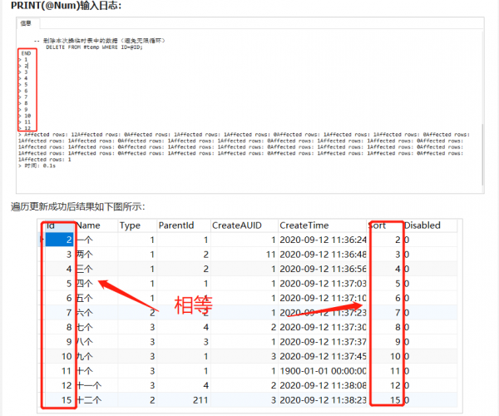Click the Disabled column header
The height and width of the screenshot is (416, 499).
tap(430, 225)
